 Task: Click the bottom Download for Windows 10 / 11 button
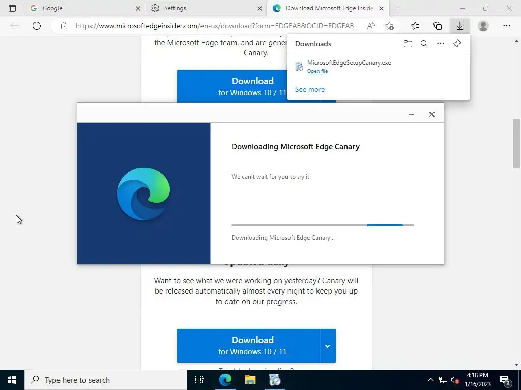tap(248, 345)
